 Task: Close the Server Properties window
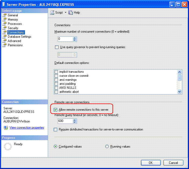tap(184, 5)
